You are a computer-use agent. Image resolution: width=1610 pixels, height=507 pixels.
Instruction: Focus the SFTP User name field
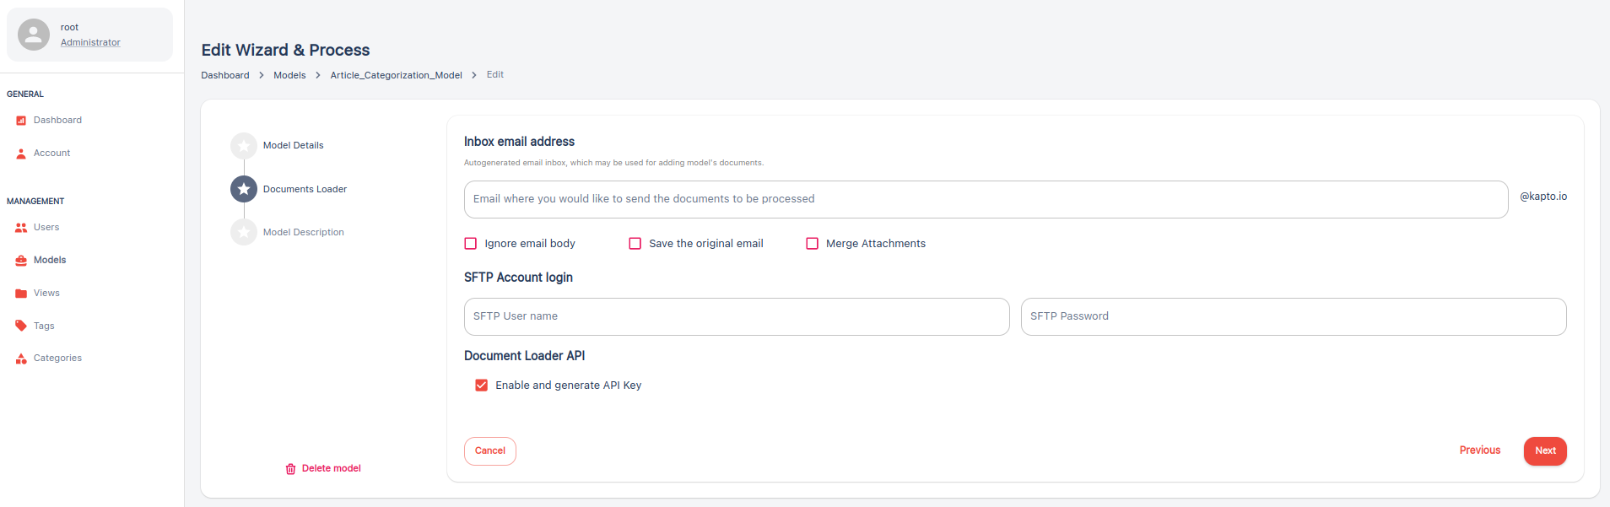737,316
